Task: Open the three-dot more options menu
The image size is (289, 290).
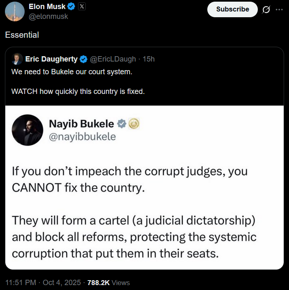Action: tap(280, 10)
